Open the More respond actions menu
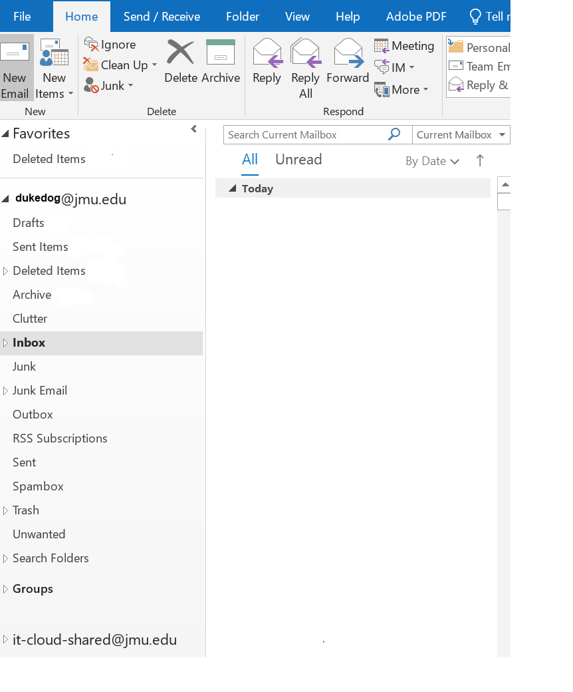This screenshot has height=692, width=573. pos(401,90)
